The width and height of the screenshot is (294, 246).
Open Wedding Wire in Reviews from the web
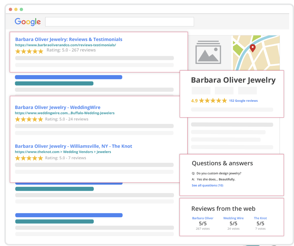coord(233,218)
